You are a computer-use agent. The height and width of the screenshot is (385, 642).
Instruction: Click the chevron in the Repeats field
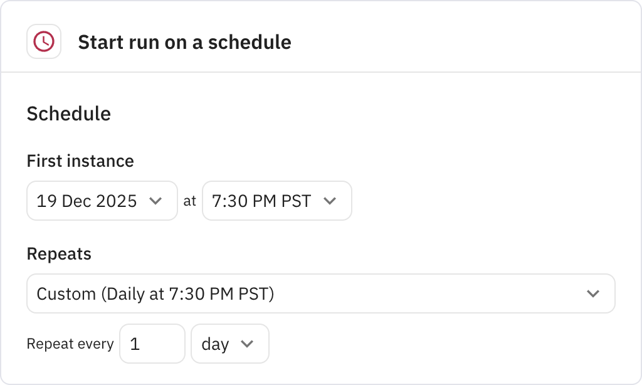tap(592, 293)
